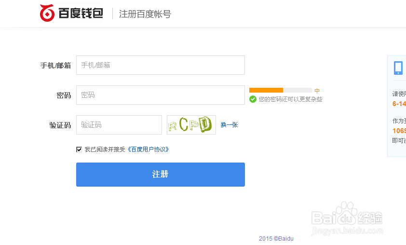Toggle the 我已阅读并接受 agreement checkbox
Image resolution: width=406 pixels, height=245 pixels.
click(x=79, y=150)
